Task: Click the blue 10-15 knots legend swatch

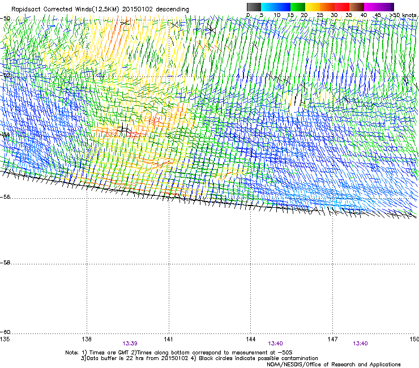Action: [x=283, y=7]
